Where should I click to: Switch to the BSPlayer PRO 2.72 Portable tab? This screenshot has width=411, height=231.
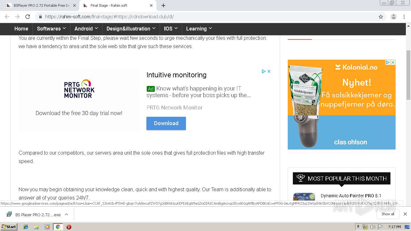click(41, 5)
